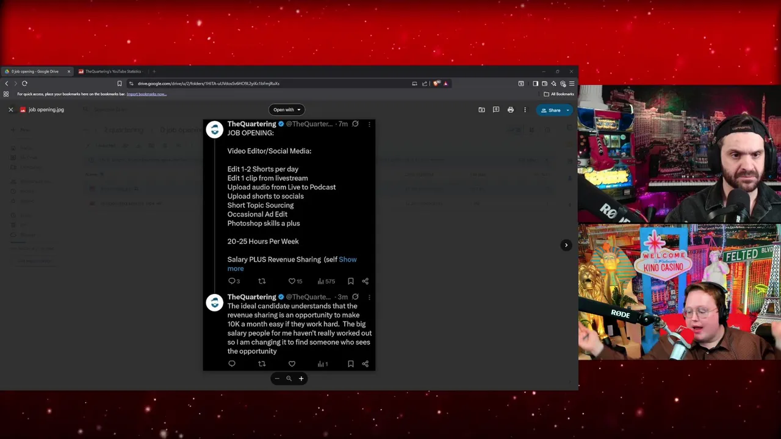Click the add comment icon
The image size is (781, 439).
[496, 110]
